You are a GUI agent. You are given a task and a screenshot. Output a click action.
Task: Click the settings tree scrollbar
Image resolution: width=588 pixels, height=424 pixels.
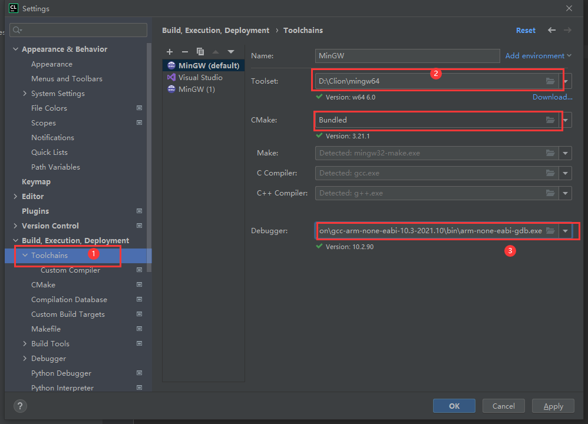click(x=149, y=157)
